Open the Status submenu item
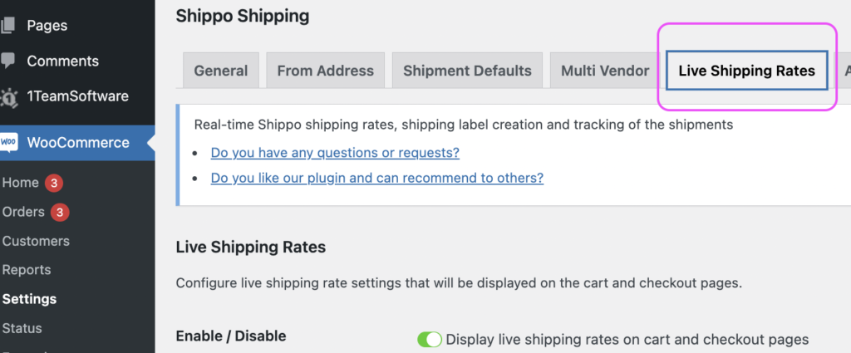The image size is (851, 353). (22, 328)
